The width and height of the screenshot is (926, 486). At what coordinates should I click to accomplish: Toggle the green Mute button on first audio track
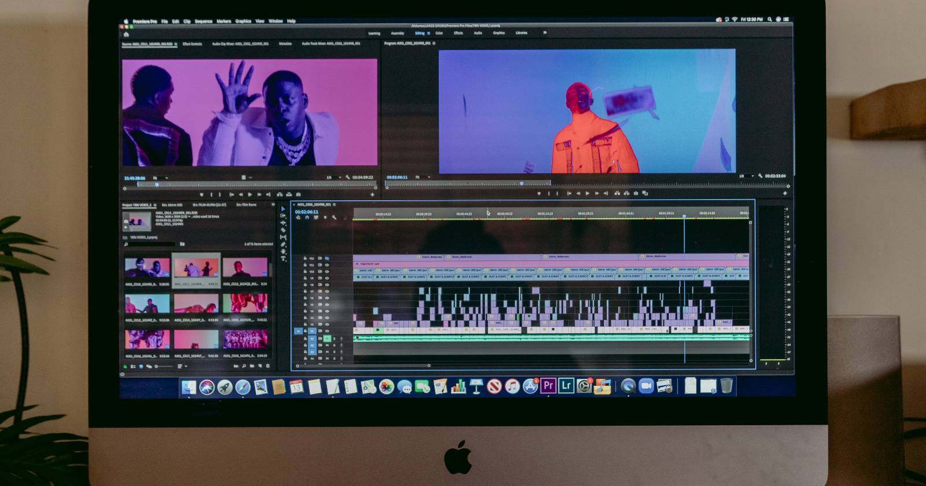tap(327, 338)
